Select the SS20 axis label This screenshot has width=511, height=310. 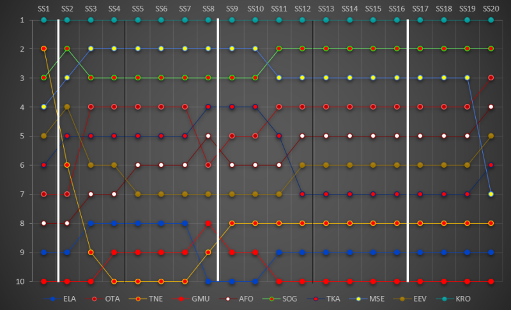(491, 9)
